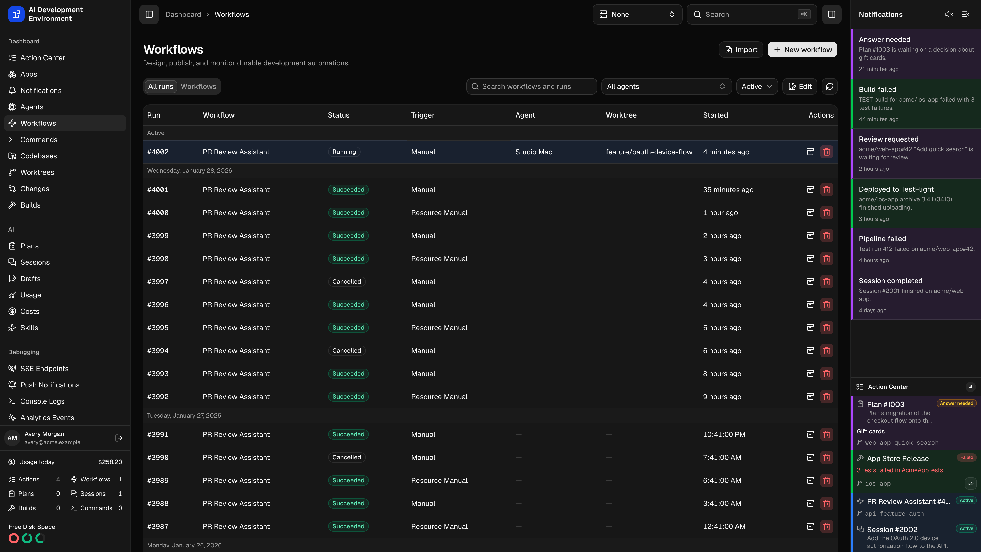Open the Answer needed notification
This screenshot has height=552, width=981.
coord(916,54)
